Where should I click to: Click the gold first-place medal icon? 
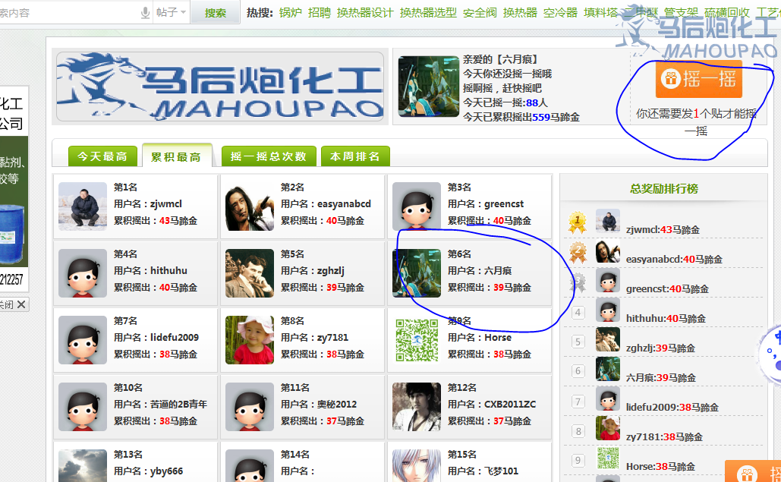point(578,222)
